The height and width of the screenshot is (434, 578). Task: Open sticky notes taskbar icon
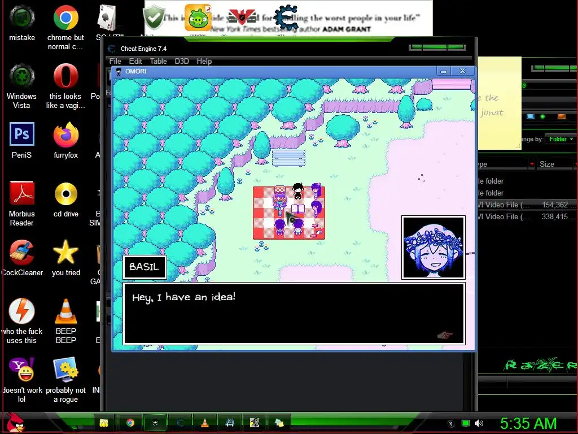pyautogui.click(x=279, y=423)
